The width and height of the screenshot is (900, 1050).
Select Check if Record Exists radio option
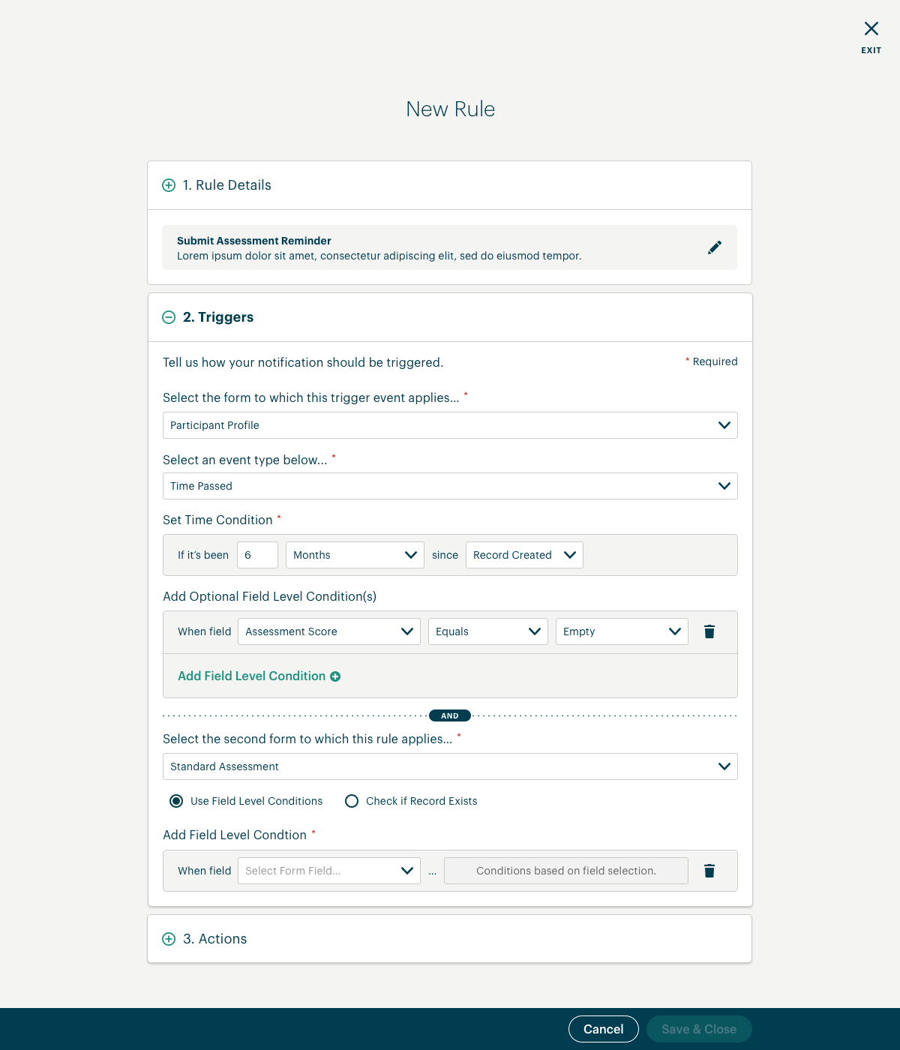(352, 801)
